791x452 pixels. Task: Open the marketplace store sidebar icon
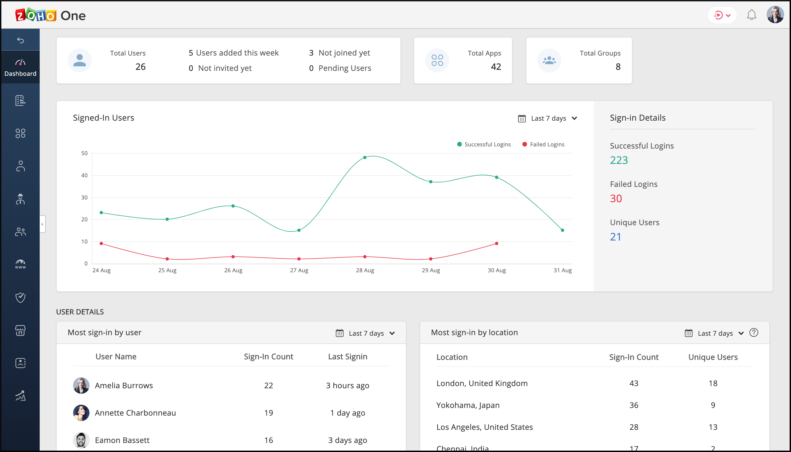tap(21, 330)
